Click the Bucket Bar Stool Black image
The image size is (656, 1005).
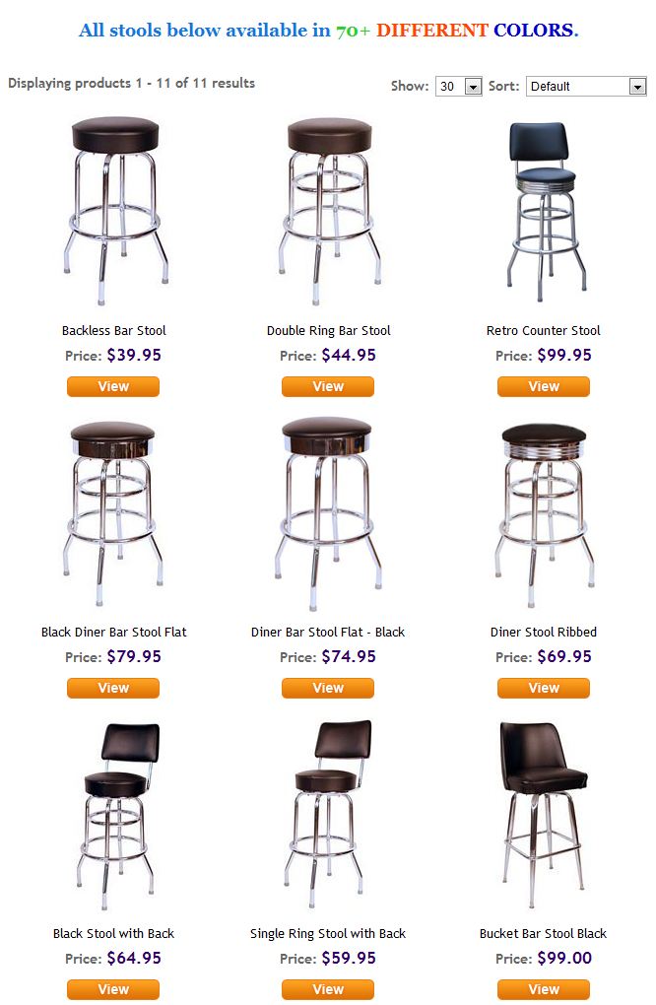point(544,814)
